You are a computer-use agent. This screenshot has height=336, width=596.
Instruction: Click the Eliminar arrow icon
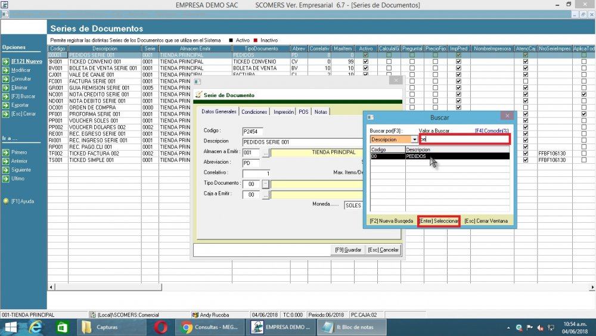(6, 88)
